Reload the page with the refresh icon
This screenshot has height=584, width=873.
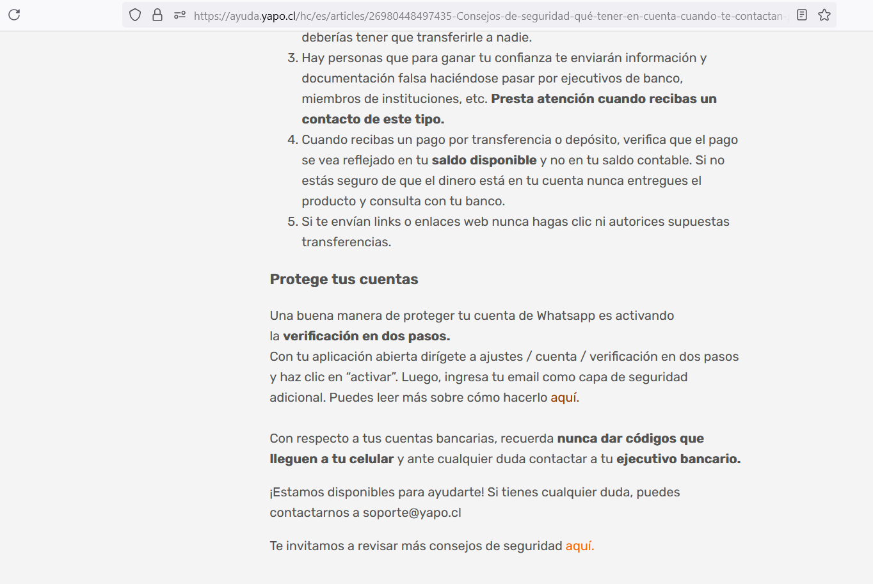tap(14, 15)
